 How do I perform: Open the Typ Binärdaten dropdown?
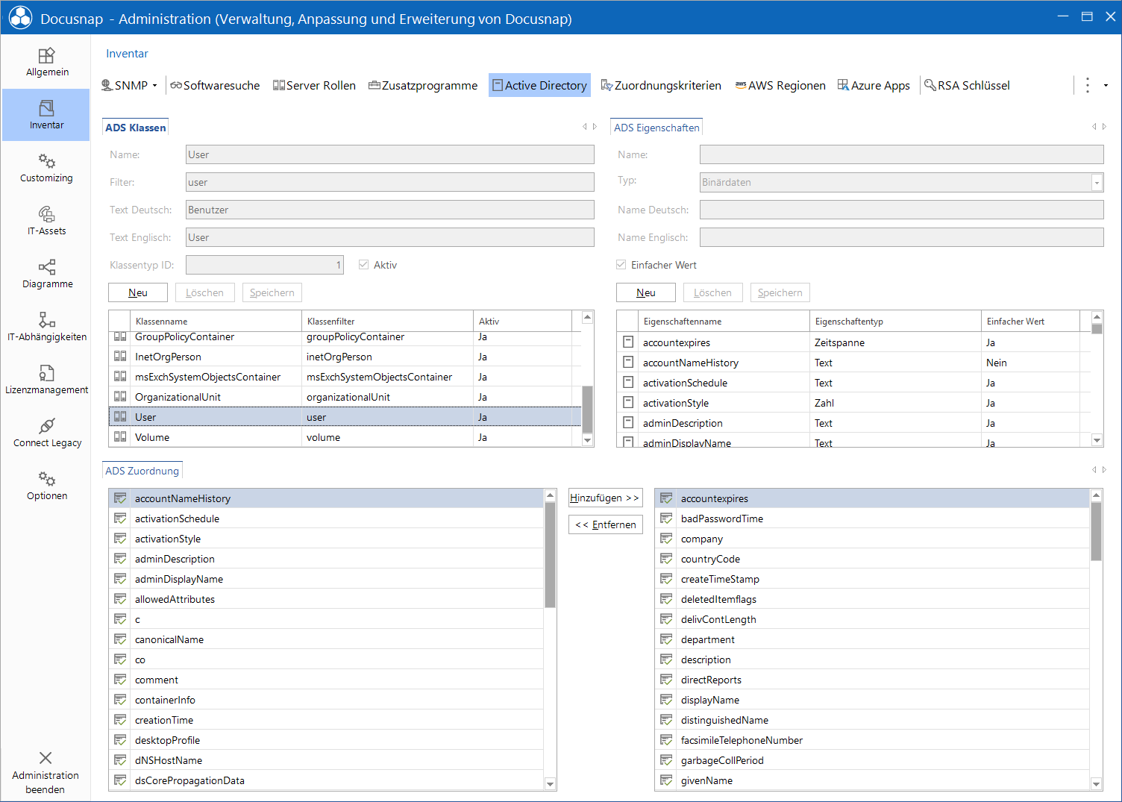coord(1097,182)
